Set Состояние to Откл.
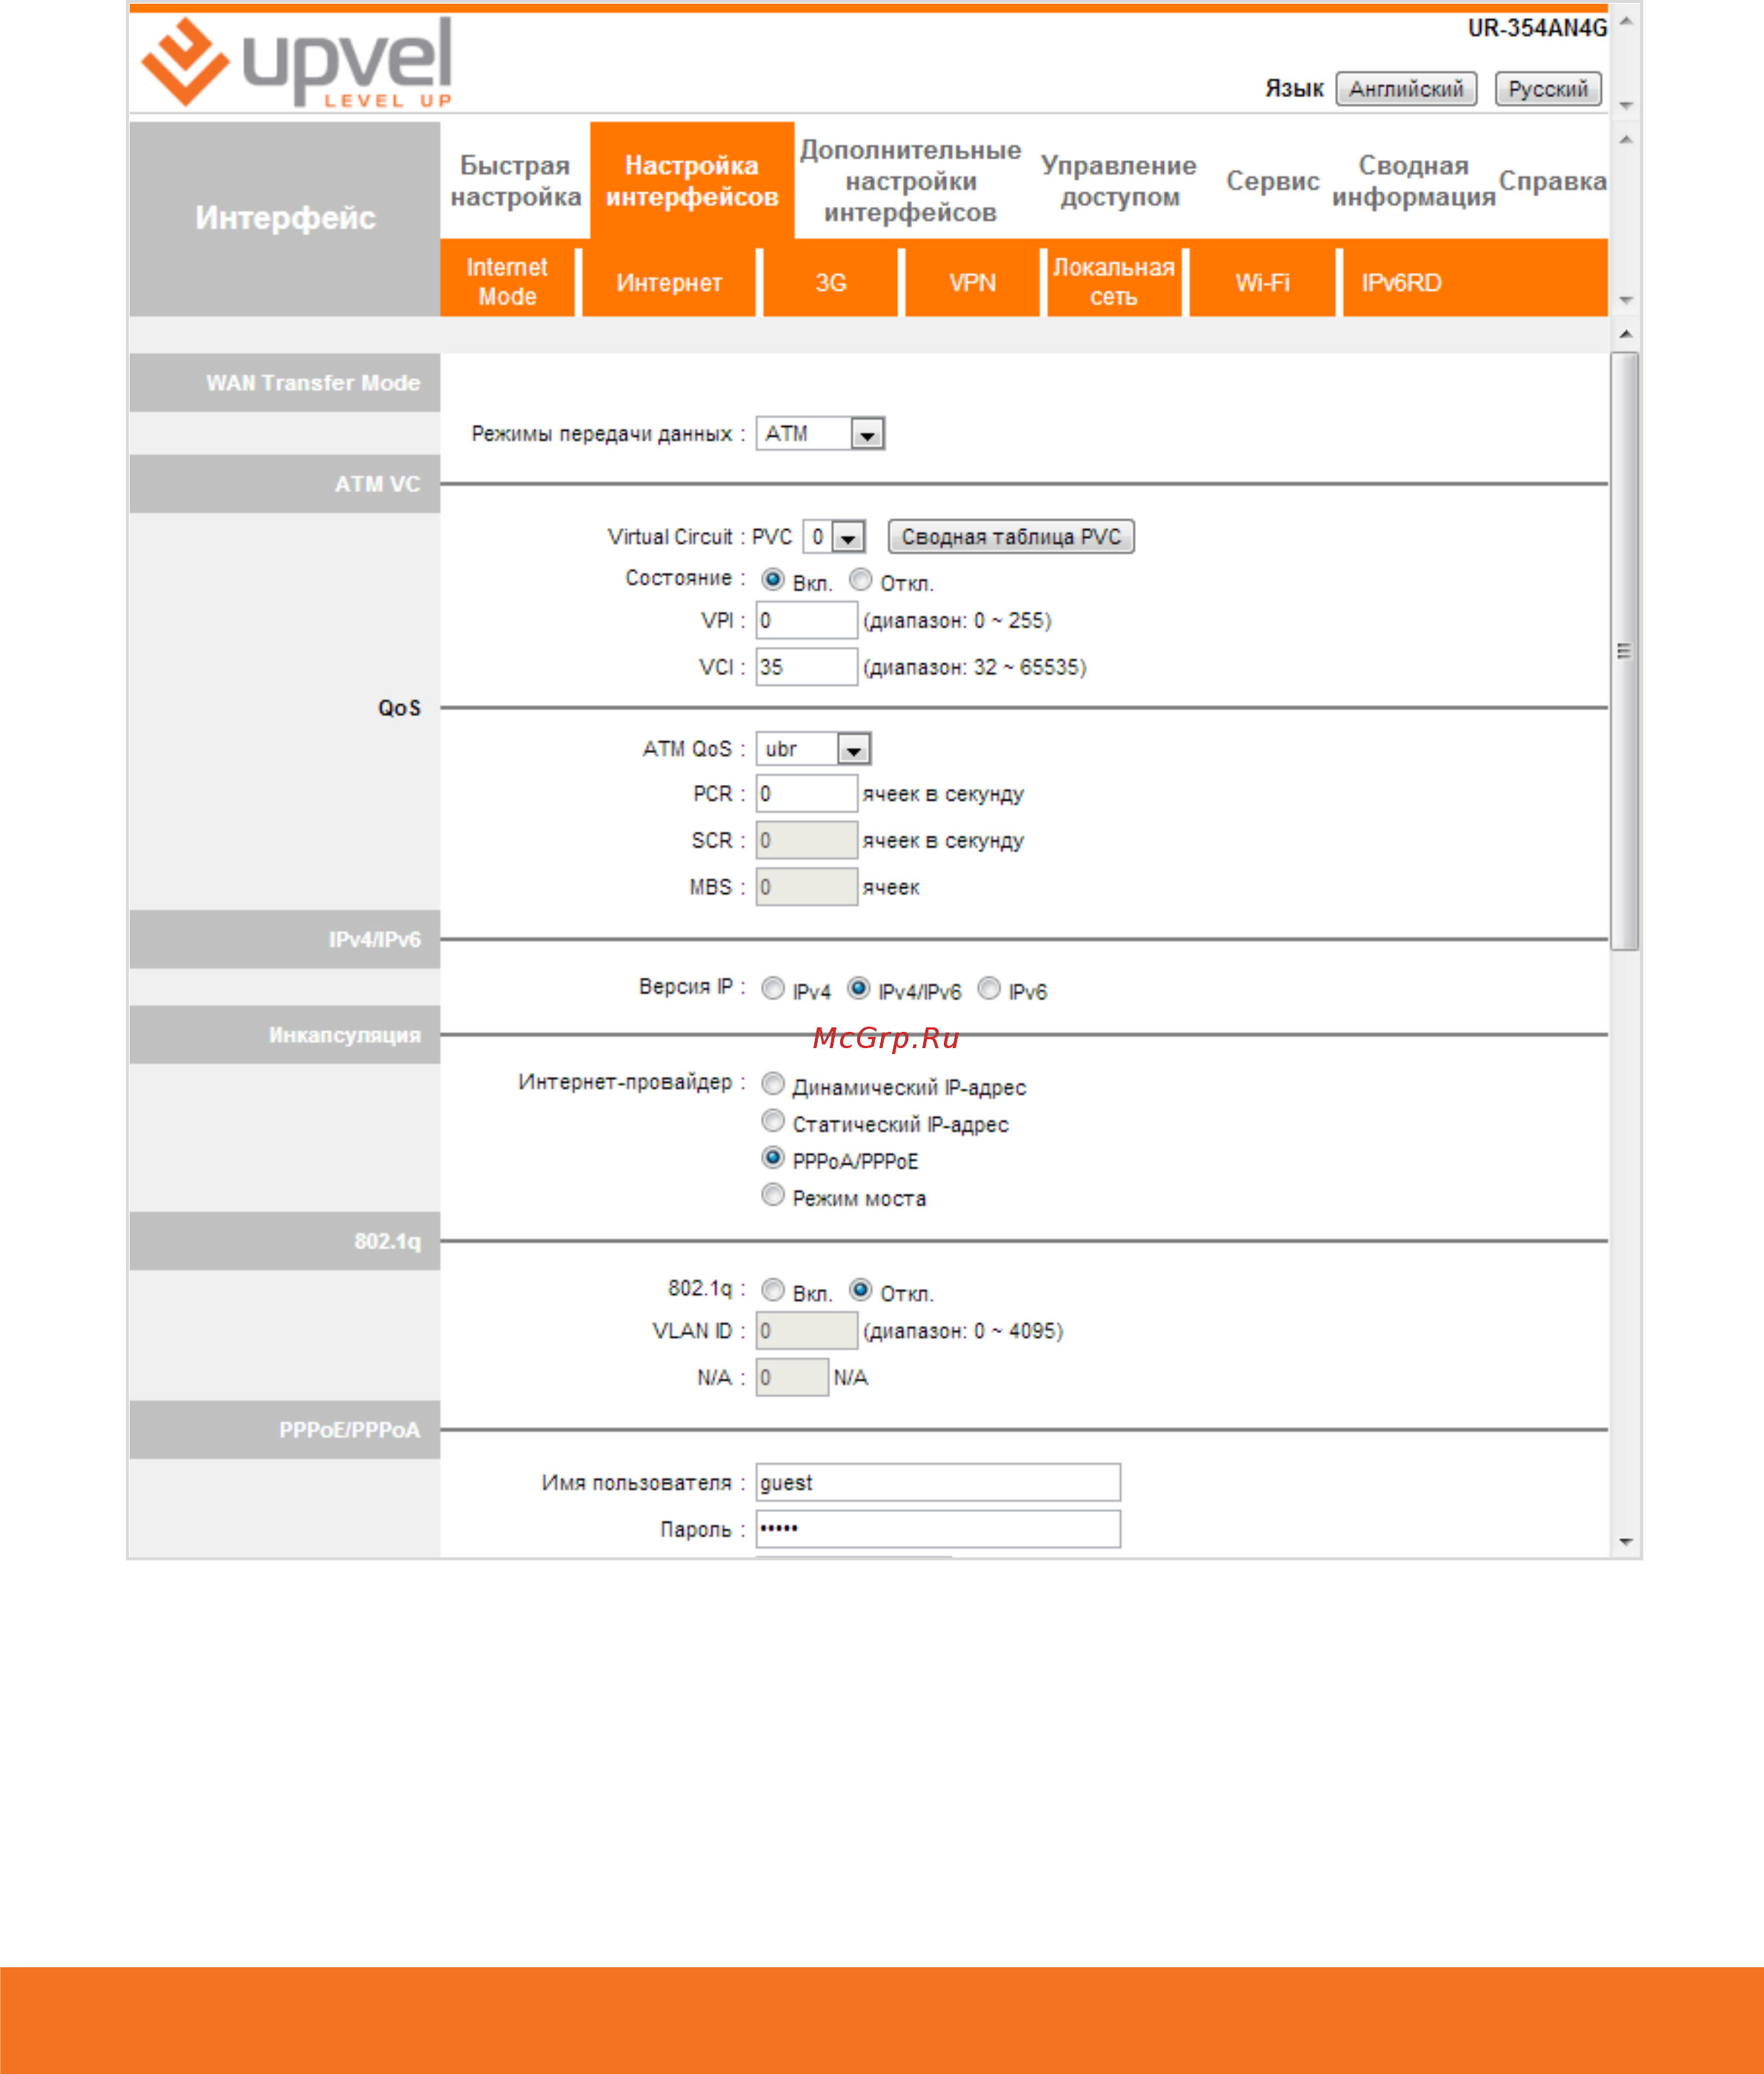Image resolution: width=1764 pixels, height=2074 pixels. [x=861, y=579]
